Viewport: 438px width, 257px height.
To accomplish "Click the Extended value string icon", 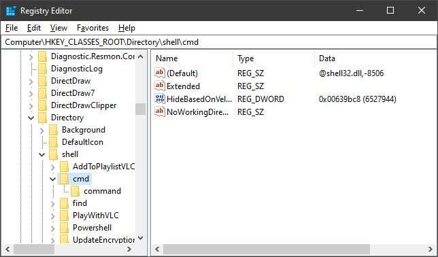I will tap(160, 86).
